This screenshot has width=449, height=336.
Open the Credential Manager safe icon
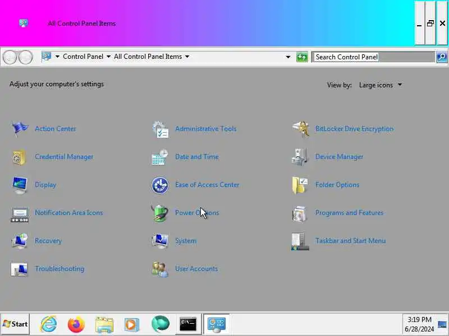(19, 157)
